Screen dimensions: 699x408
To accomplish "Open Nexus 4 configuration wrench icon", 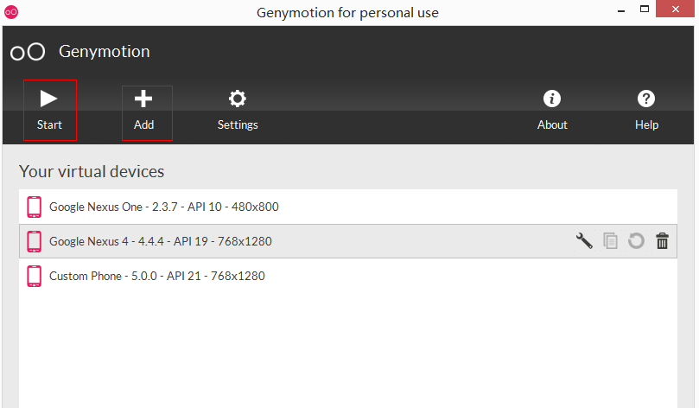I will [584, 241].
